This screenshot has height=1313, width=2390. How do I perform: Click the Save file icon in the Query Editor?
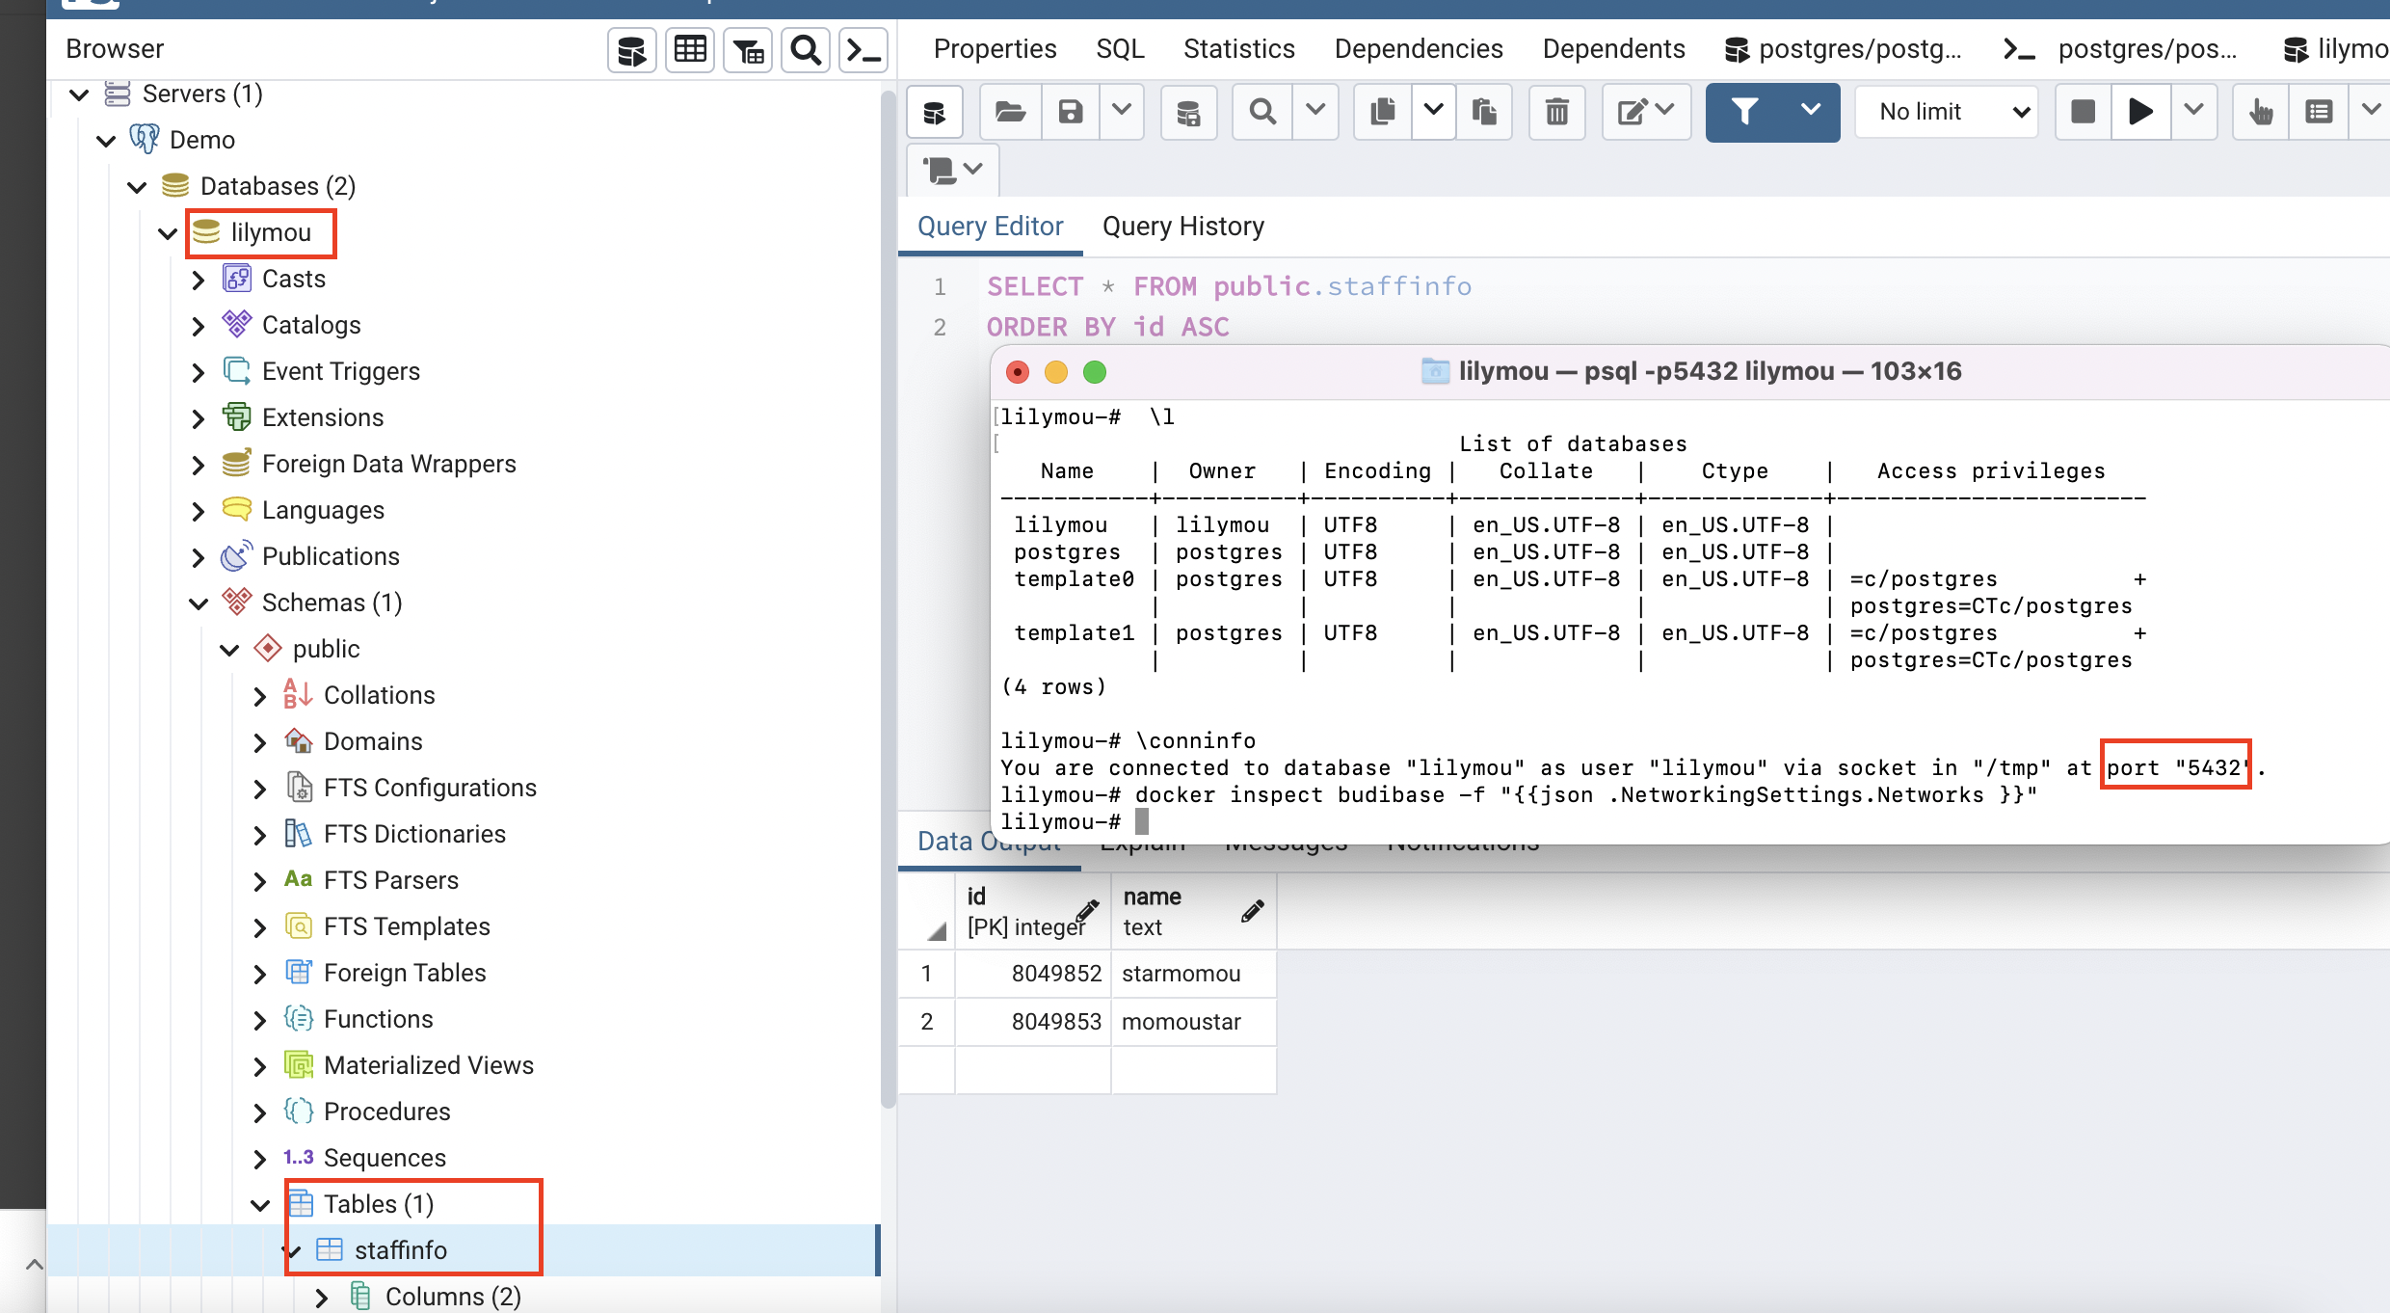(x=1069, y=111)
